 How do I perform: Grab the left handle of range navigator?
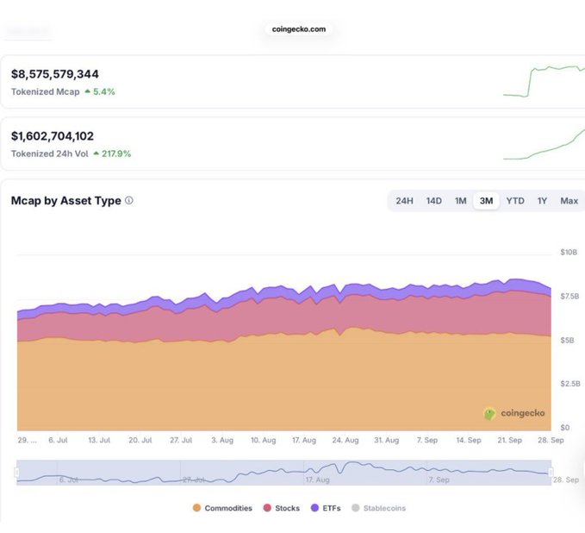[16, 473]
